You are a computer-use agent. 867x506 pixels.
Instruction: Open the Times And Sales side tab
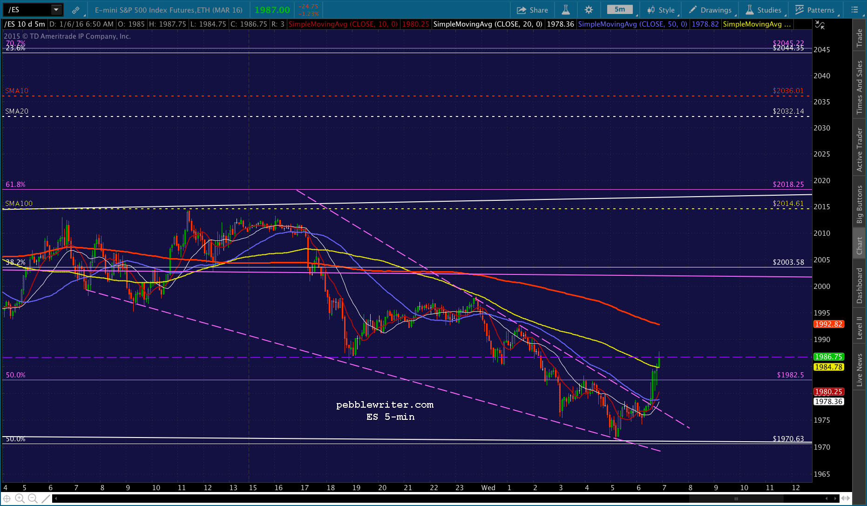860,88
